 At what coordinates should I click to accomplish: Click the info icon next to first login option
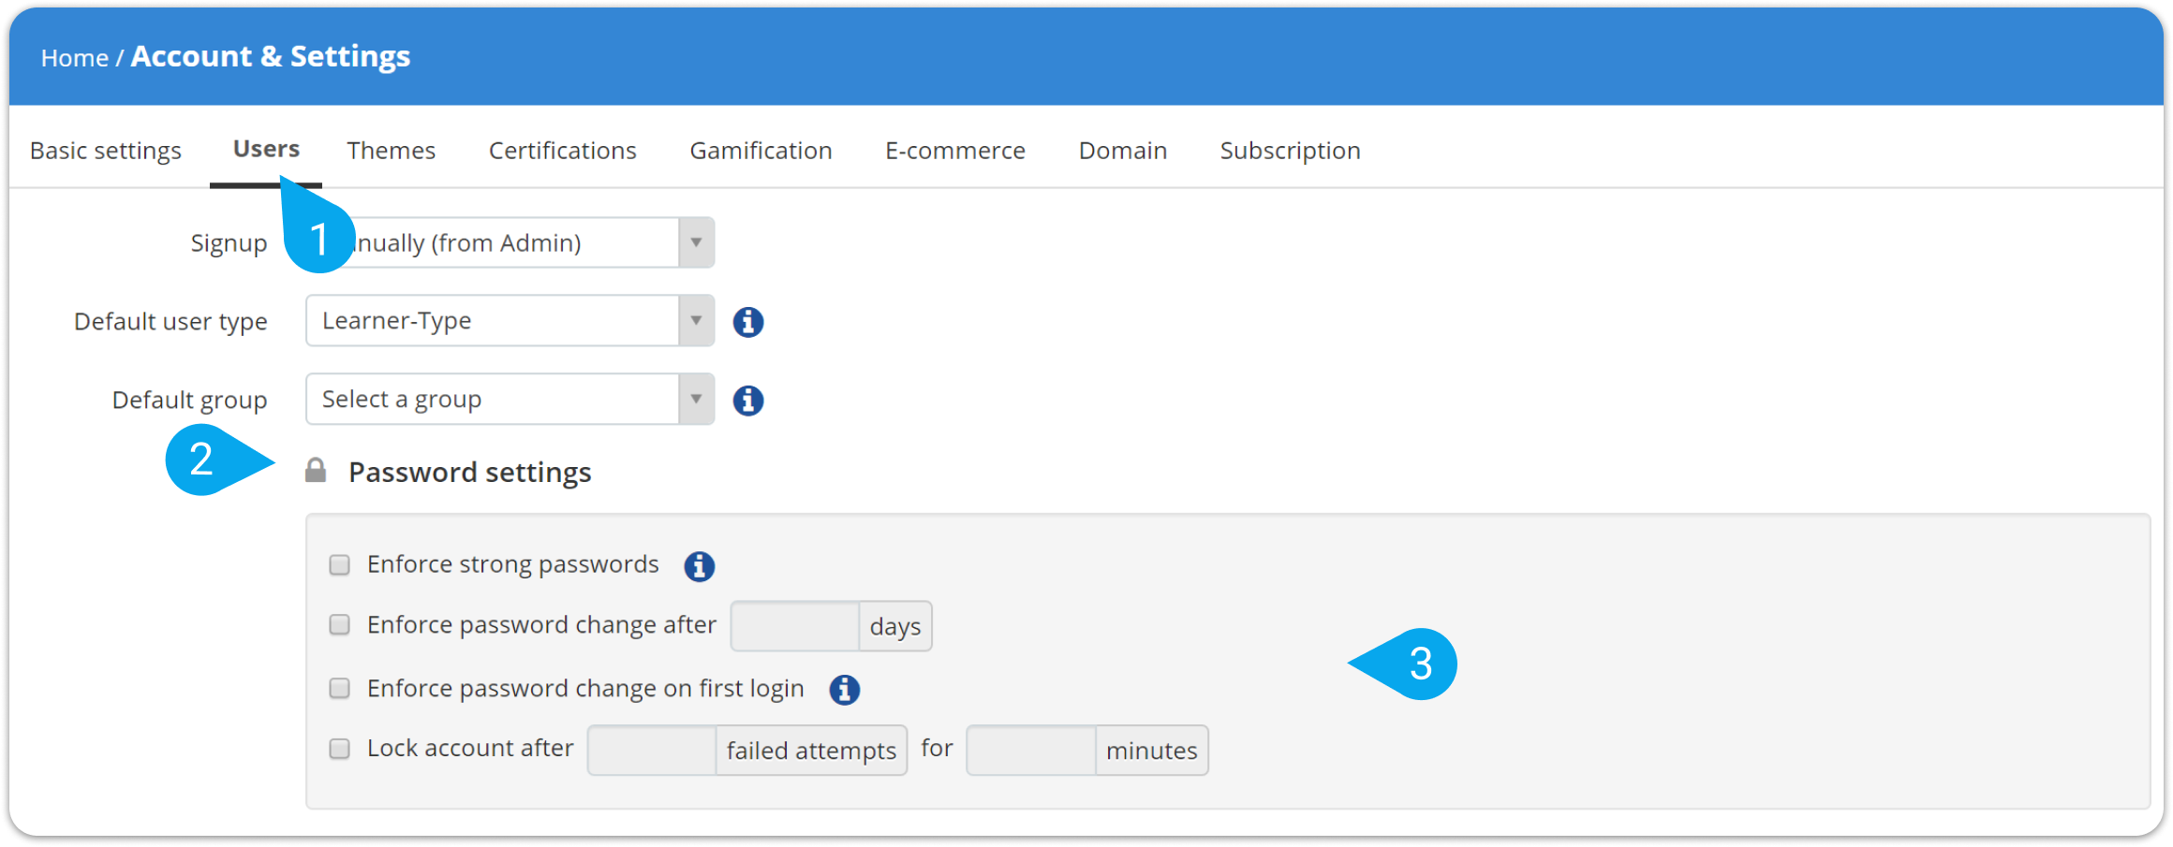click(843, 689)
